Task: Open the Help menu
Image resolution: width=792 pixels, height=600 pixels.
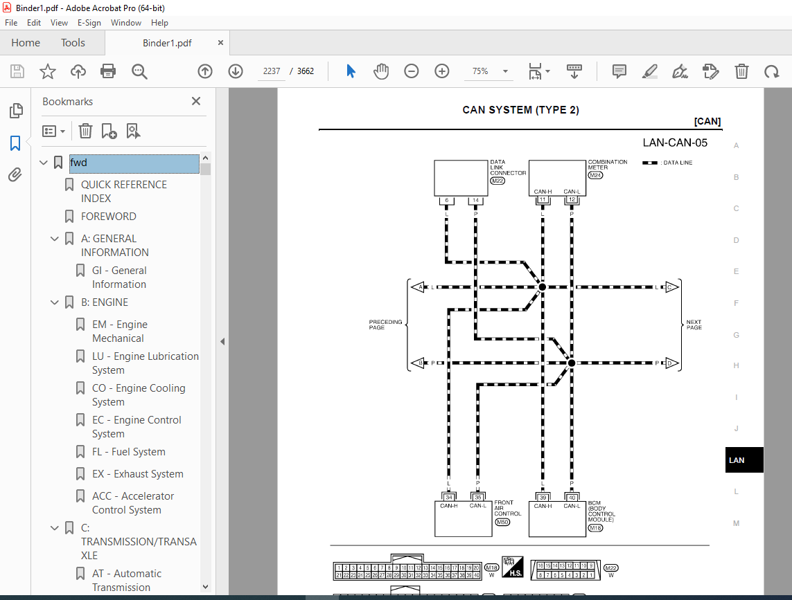Action: [159, 23]
